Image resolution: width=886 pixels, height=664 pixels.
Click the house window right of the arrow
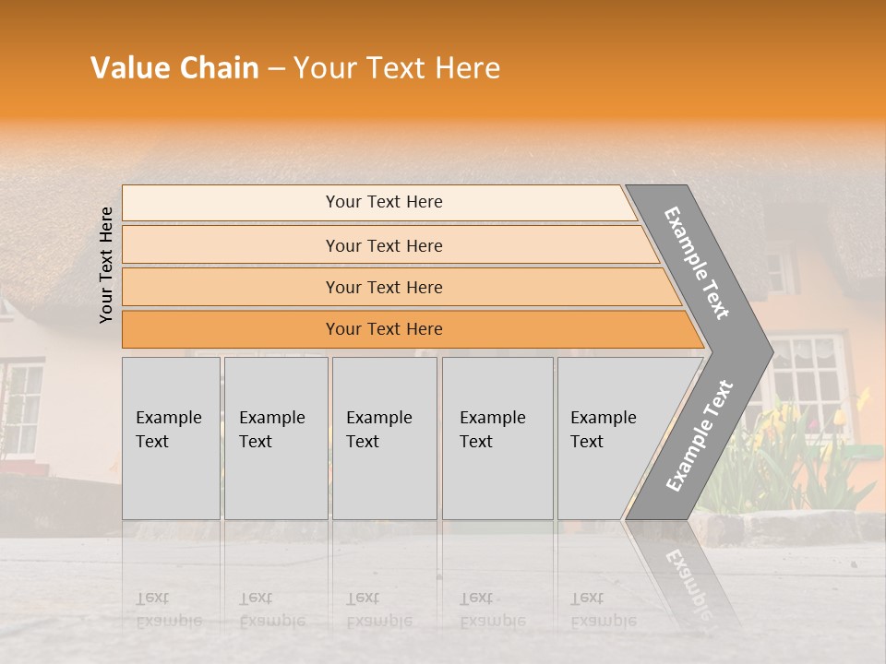(x=809, y=372)
